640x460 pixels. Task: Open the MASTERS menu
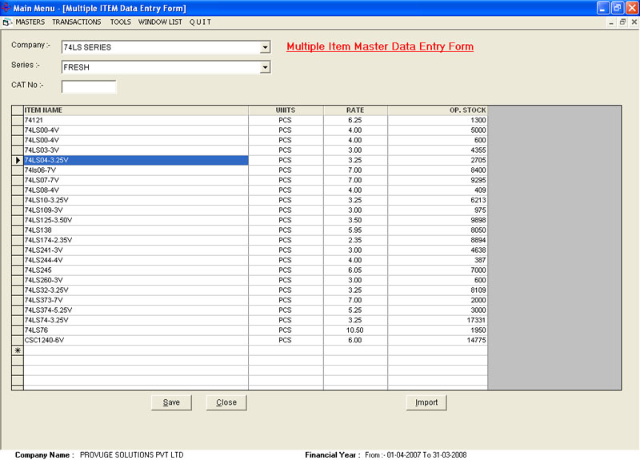(30, 22)
